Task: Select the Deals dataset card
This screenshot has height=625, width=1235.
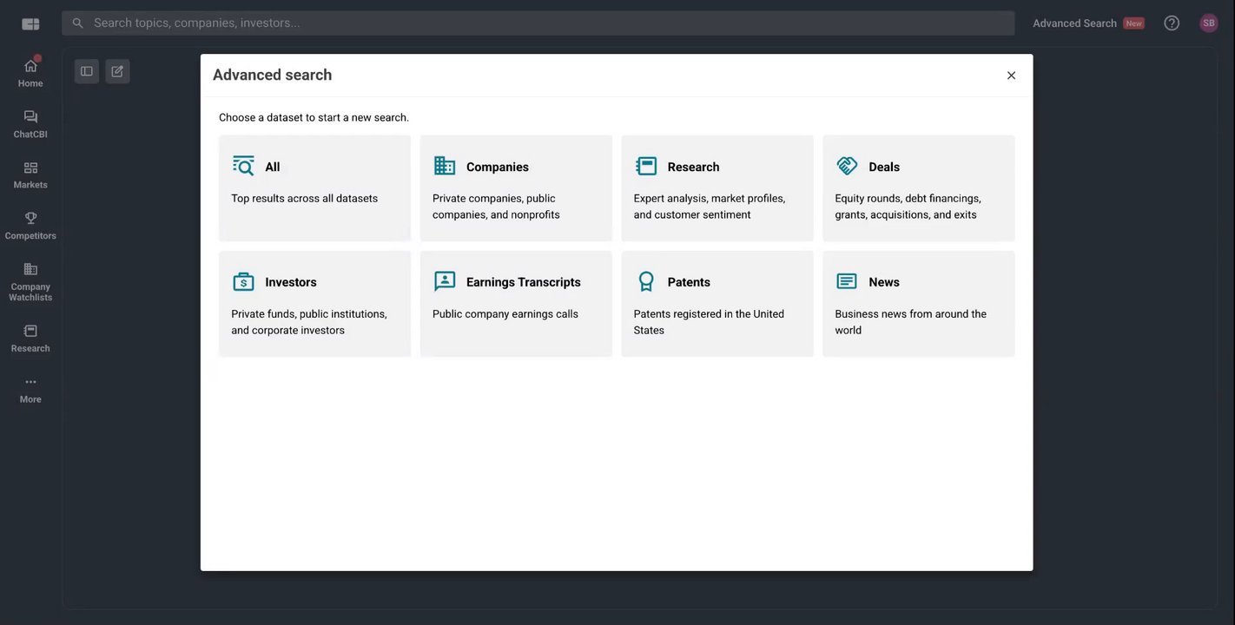Action: click(x=918, y=187)
